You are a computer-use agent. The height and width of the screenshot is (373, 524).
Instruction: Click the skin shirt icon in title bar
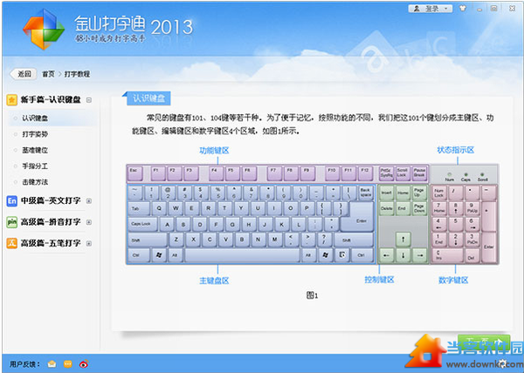[x=463, y=9]
